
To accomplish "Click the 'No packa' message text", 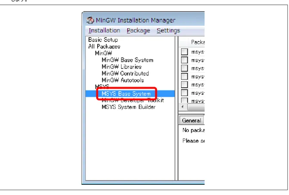I will (x=194, y=130).
